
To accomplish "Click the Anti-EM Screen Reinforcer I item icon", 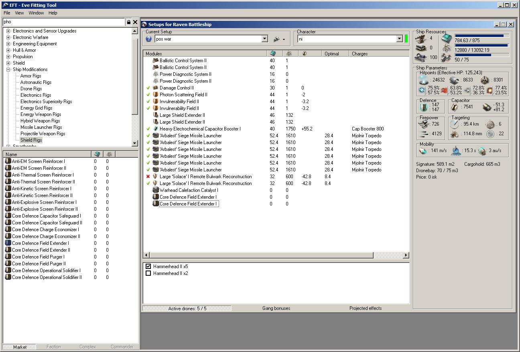I will pos(8,161).
